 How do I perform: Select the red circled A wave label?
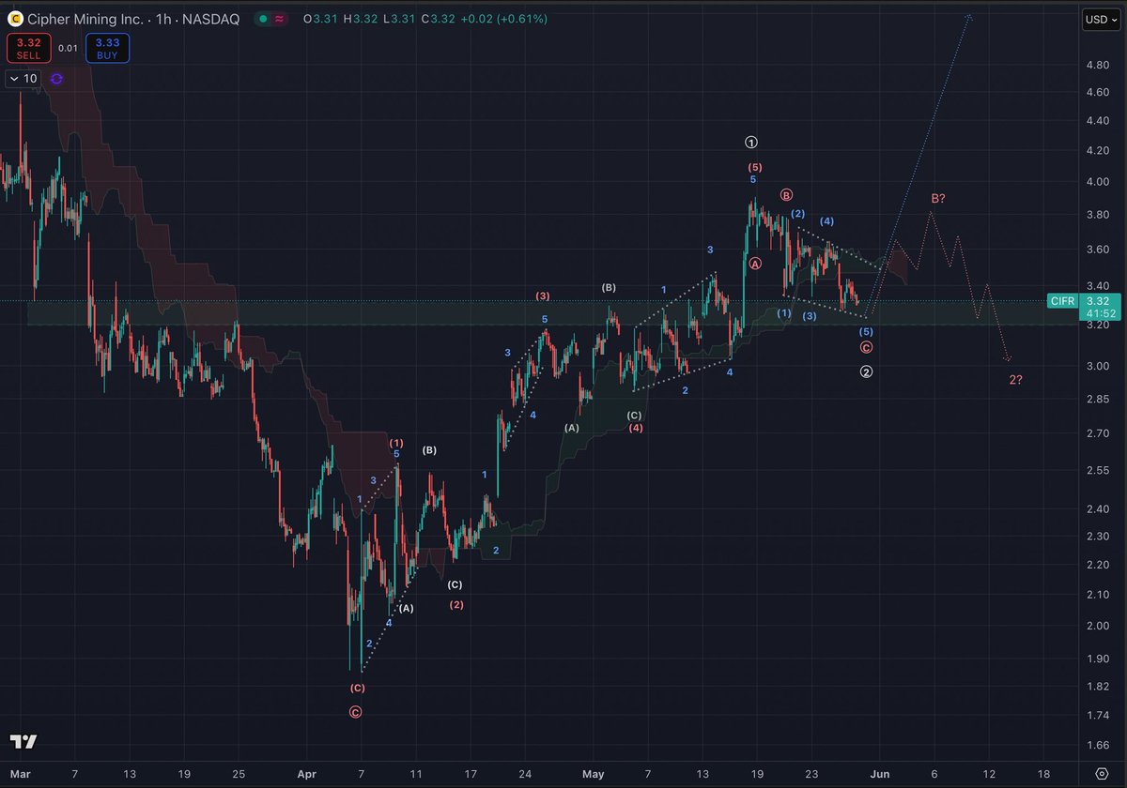pos(755,265)
